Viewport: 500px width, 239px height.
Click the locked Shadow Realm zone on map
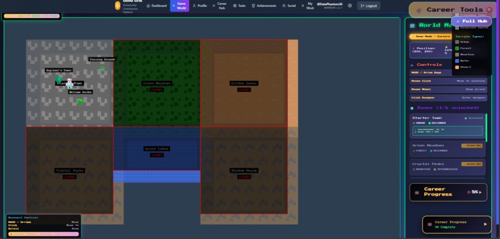(x=244, y=170)
